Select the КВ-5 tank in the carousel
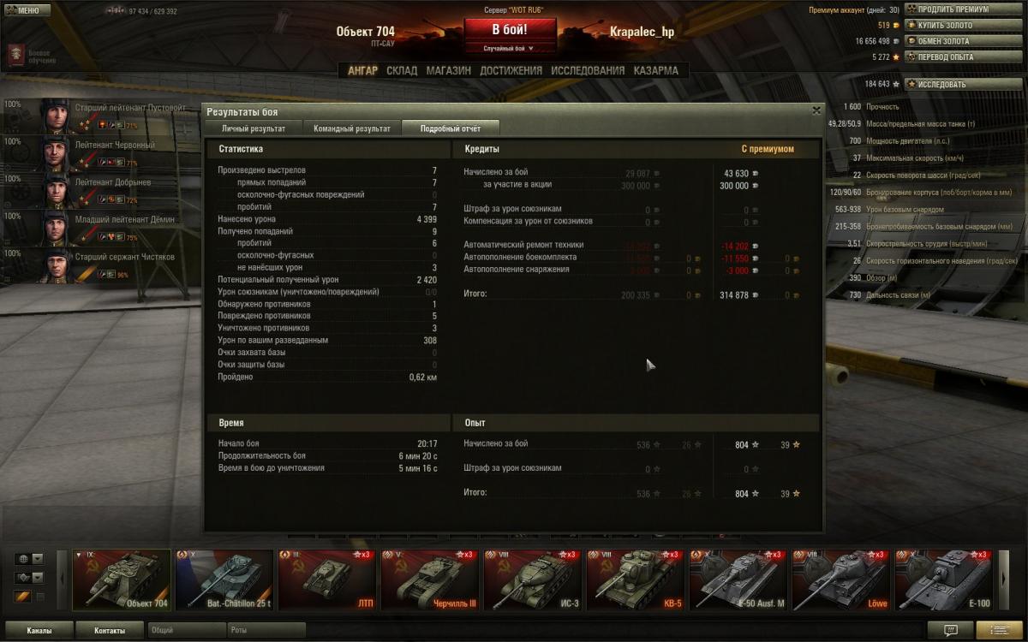This screenshot has height=642, width=1028. (x=636, y=580)
